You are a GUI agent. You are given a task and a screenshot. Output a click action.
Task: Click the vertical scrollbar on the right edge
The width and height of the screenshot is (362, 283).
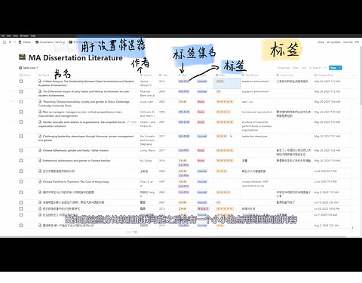pos(360,75)
